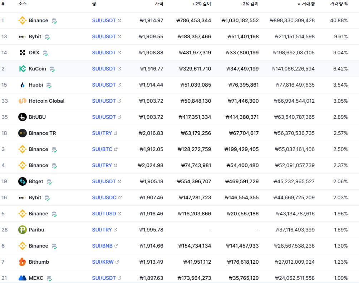359x283 pixels.
Task: Sort by the 거래량 % column header
Action: tap(339, 4)
